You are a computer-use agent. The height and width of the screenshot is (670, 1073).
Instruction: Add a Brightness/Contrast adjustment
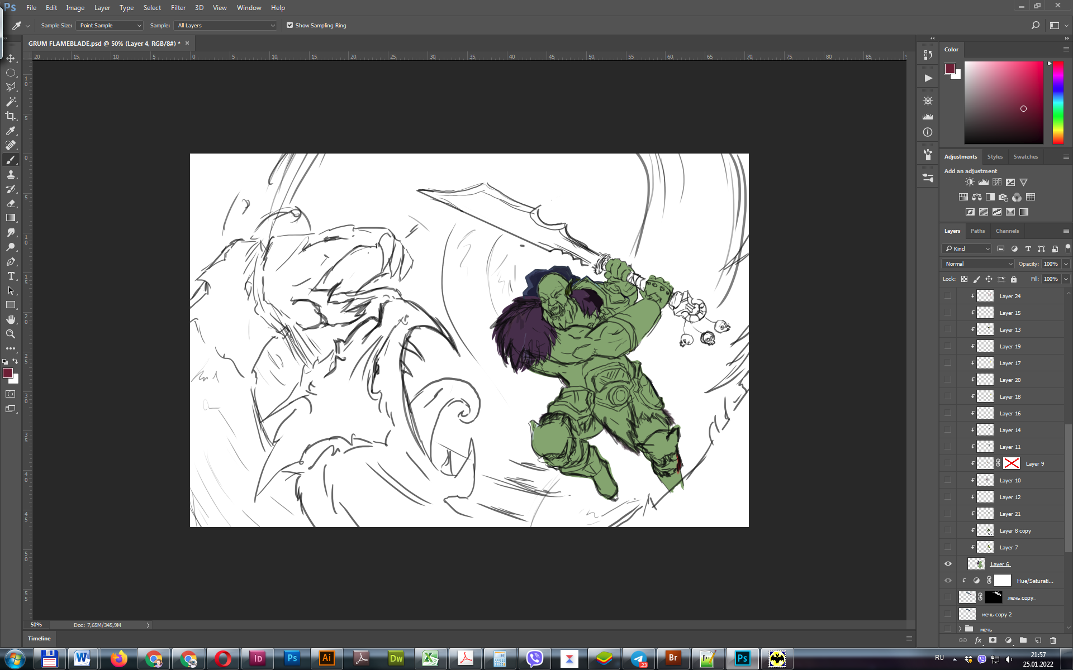pos(970,182)
